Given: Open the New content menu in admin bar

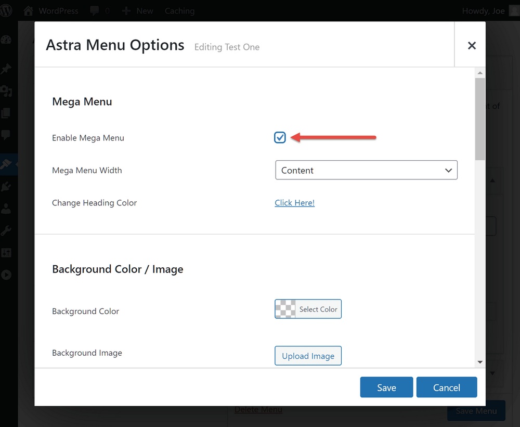Looking at the screenshot, I should (x=138, y=11).
